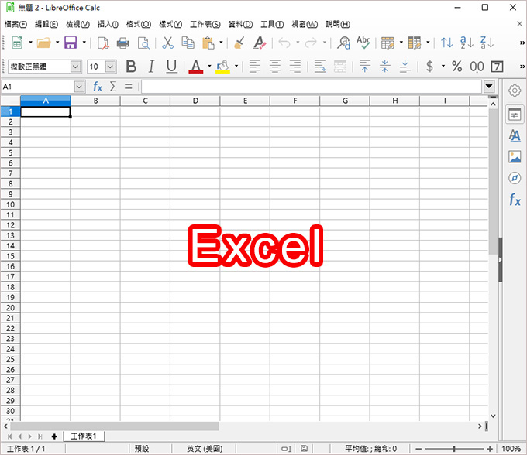Align cell content to bottom
The image size is (527, 455).
click(405, 67)
